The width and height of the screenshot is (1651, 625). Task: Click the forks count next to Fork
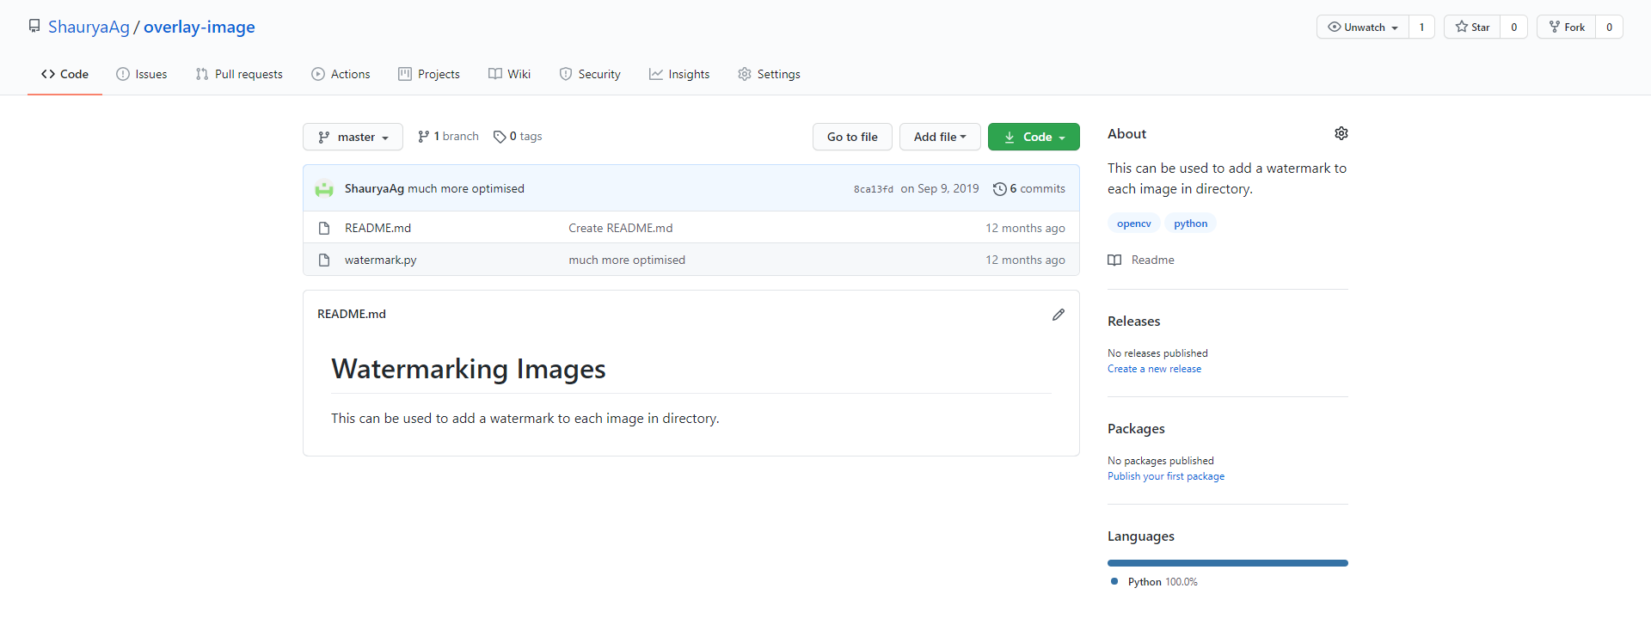(1610, 27)
